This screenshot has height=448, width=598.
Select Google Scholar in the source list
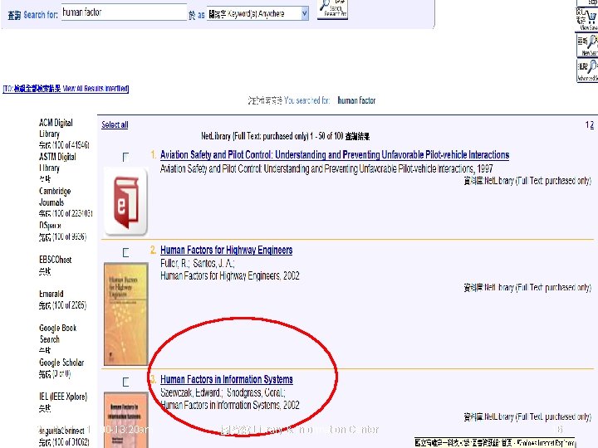tap(61, 363)
